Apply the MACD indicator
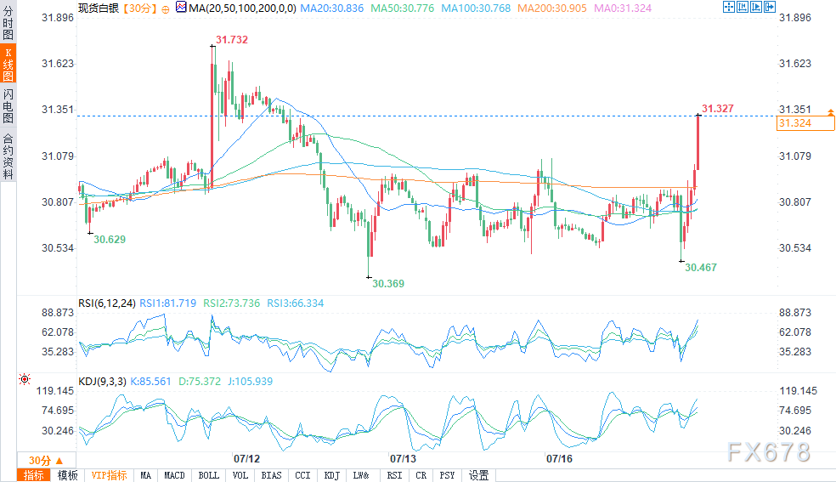836x482 pixels. (174, 475)
